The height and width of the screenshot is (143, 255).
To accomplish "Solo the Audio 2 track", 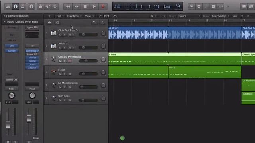I will (x=65, y=48).
